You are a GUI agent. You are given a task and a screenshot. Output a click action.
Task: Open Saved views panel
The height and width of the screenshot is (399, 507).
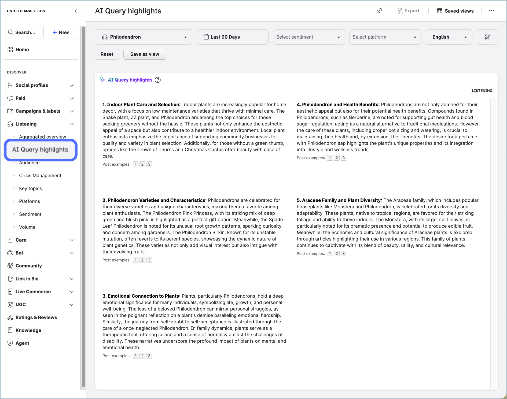pyautogui.click(x=455, y=11)
